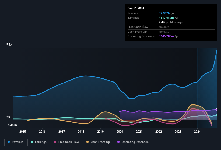Toggle the Operating Expenses legend series
This screenshot has width=221, height=150.
[133, 142]
